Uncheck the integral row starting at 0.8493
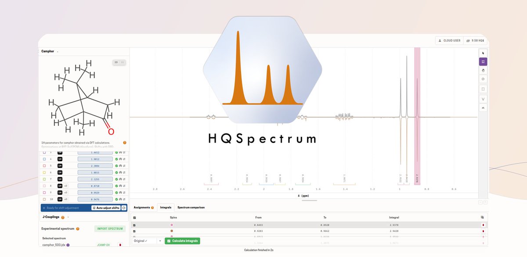 point(134,224)
